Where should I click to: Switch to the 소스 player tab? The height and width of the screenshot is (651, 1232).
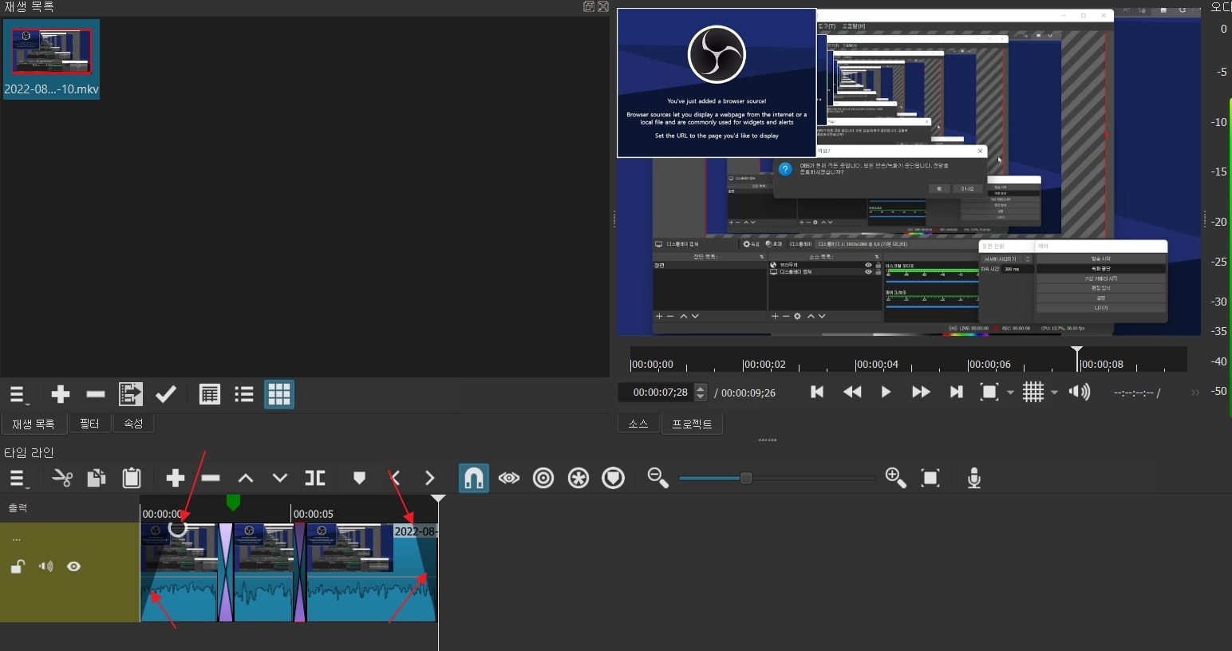click(x=638, y=424)
